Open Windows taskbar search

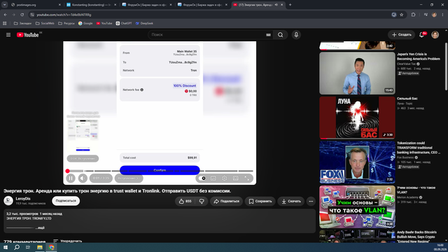(17, 247)
